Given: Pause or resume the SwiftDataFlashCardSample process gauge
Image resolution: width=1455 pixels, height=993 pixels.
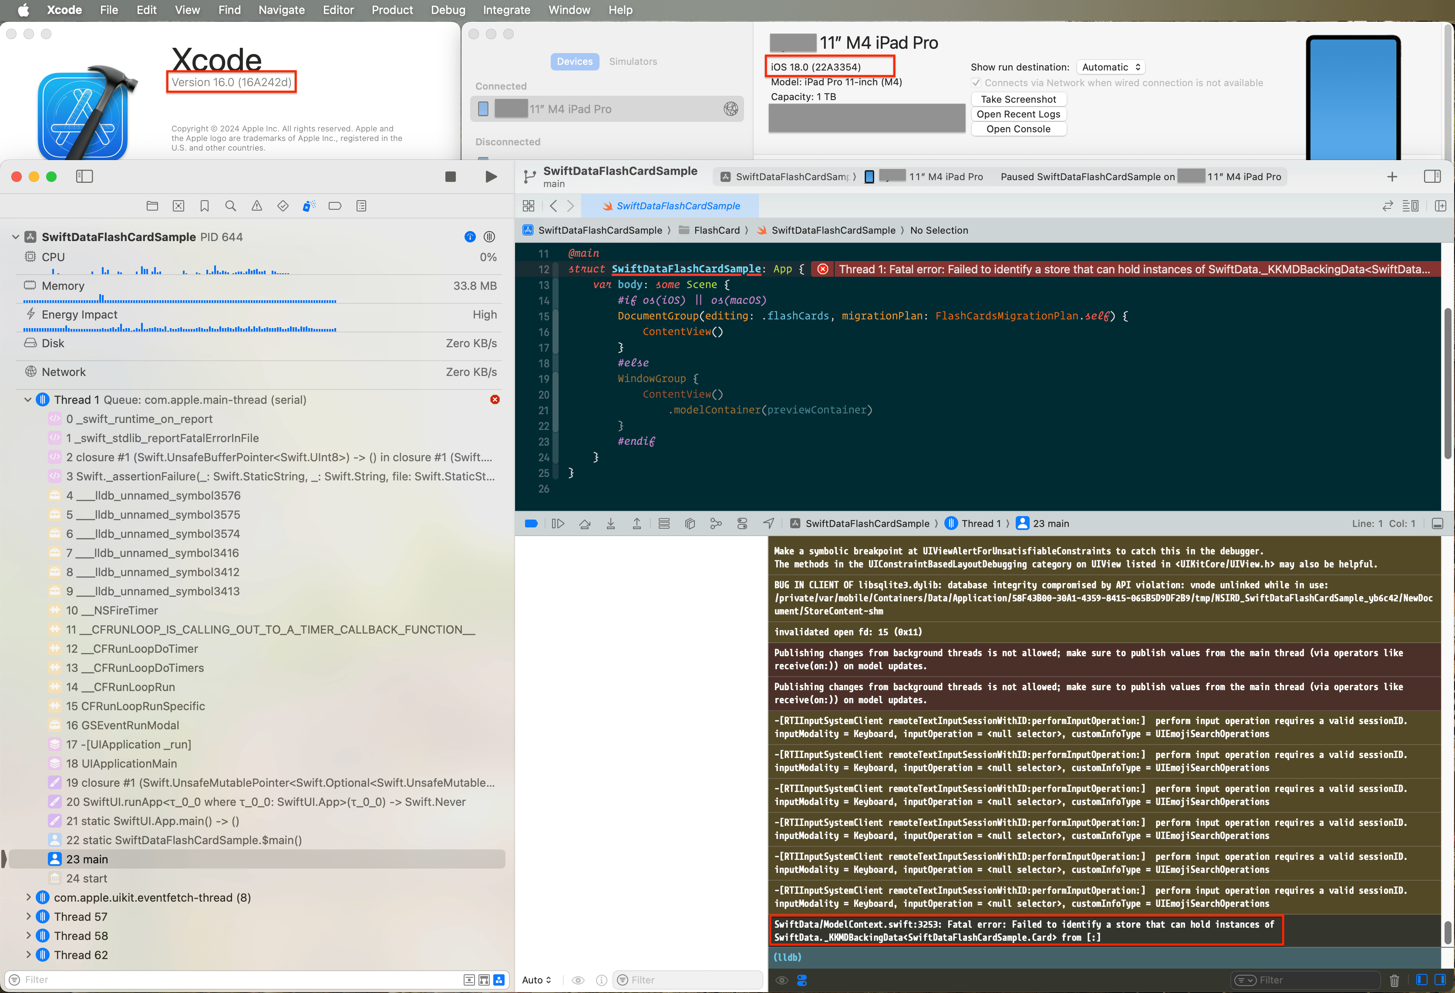Looking at the screenshot, I should 490,237.
